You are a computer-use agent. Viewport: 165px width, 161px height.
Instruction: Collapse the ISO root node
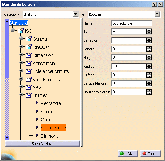click(x=13, y=30)
